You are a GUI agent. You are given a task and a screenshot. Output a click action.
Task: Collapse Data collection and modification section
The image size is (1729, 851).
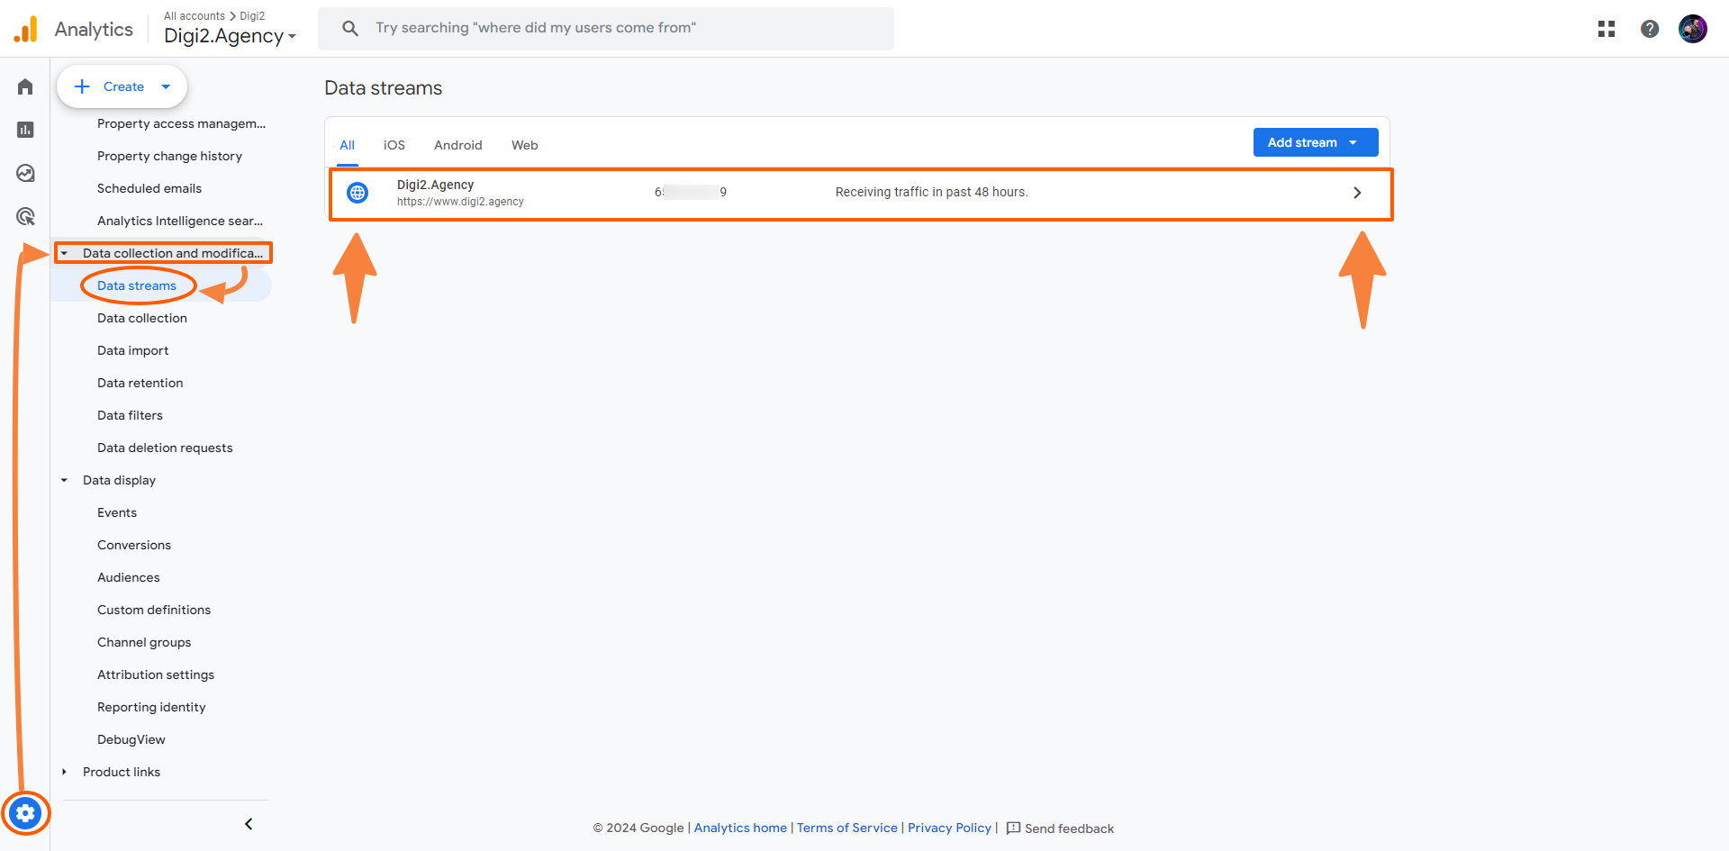[x=64, y=253]
